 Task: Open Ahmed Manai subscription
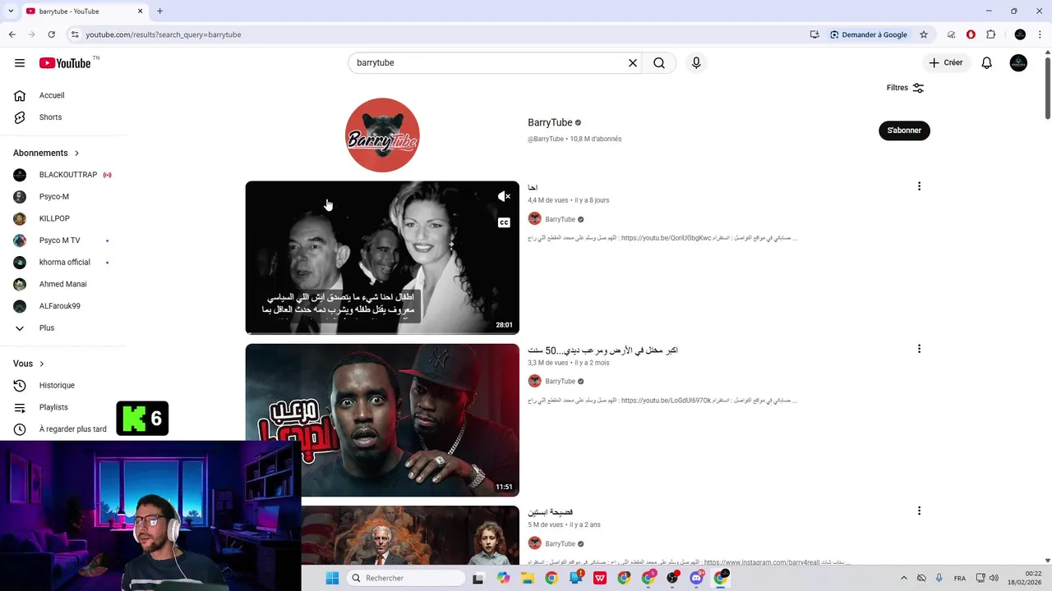tap(63, 284)
